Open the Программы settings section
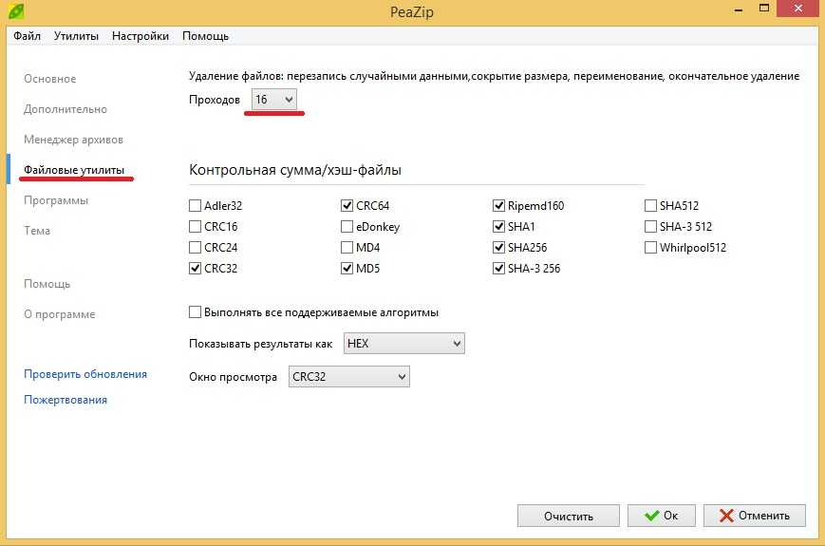Viewport: 825px width, 546px height. click(x=56, y=200)
